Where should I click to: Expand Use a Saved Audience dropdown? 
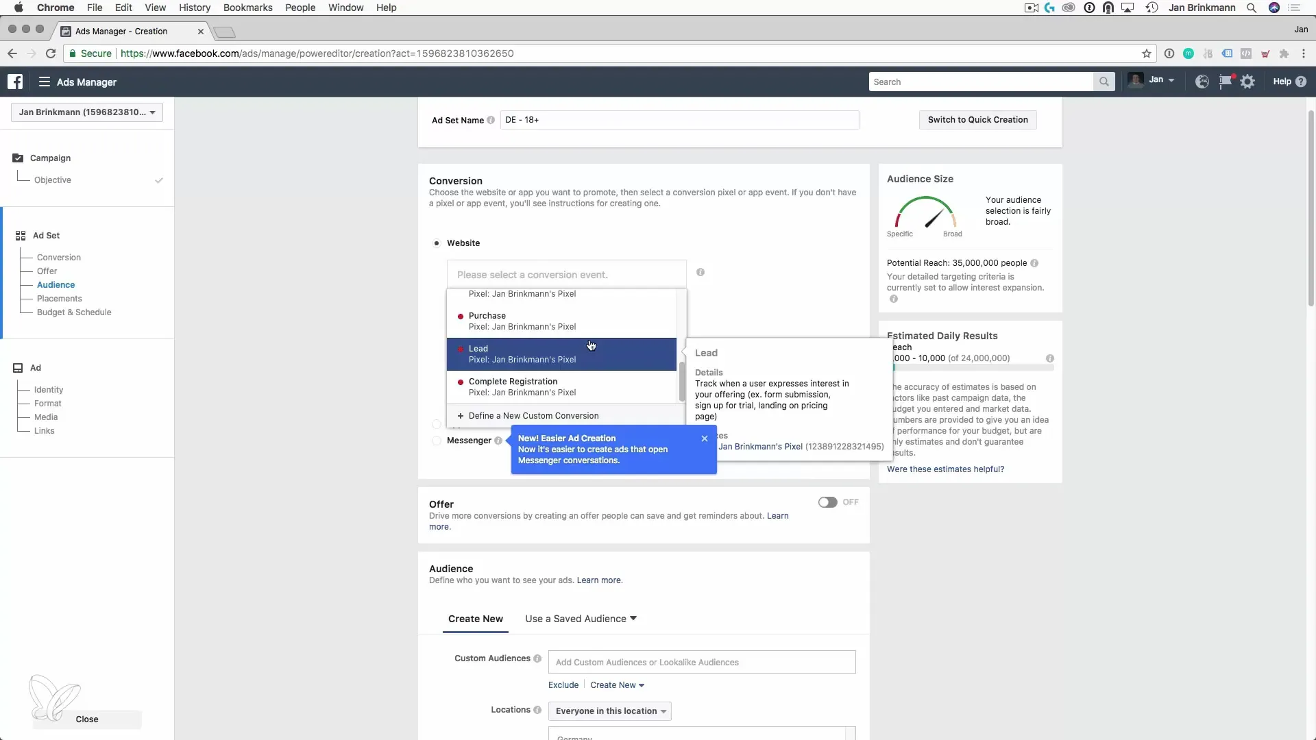581,619
